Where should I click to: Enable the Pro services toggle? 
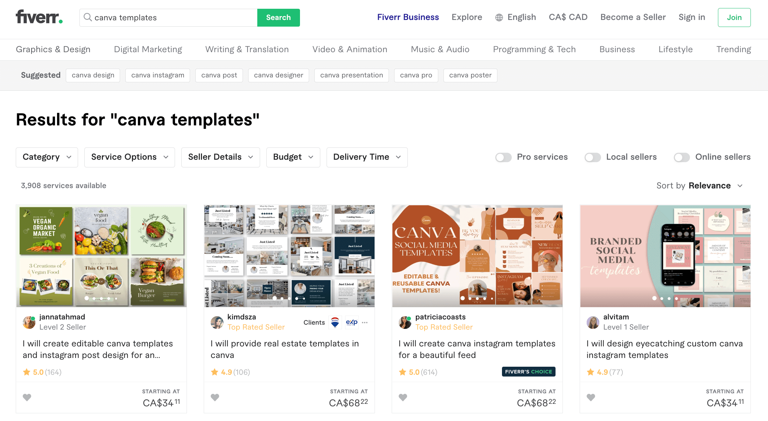[503, 157]
